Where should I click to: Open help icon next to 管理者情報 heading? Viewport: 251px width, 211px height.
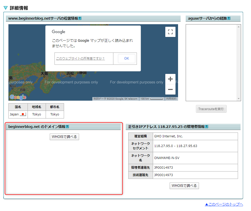point(207,127)
